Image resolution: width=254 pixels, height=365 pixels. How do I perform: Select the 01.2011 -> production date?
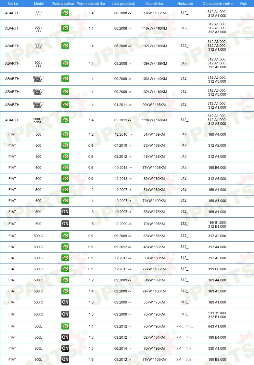click(123, 105)
